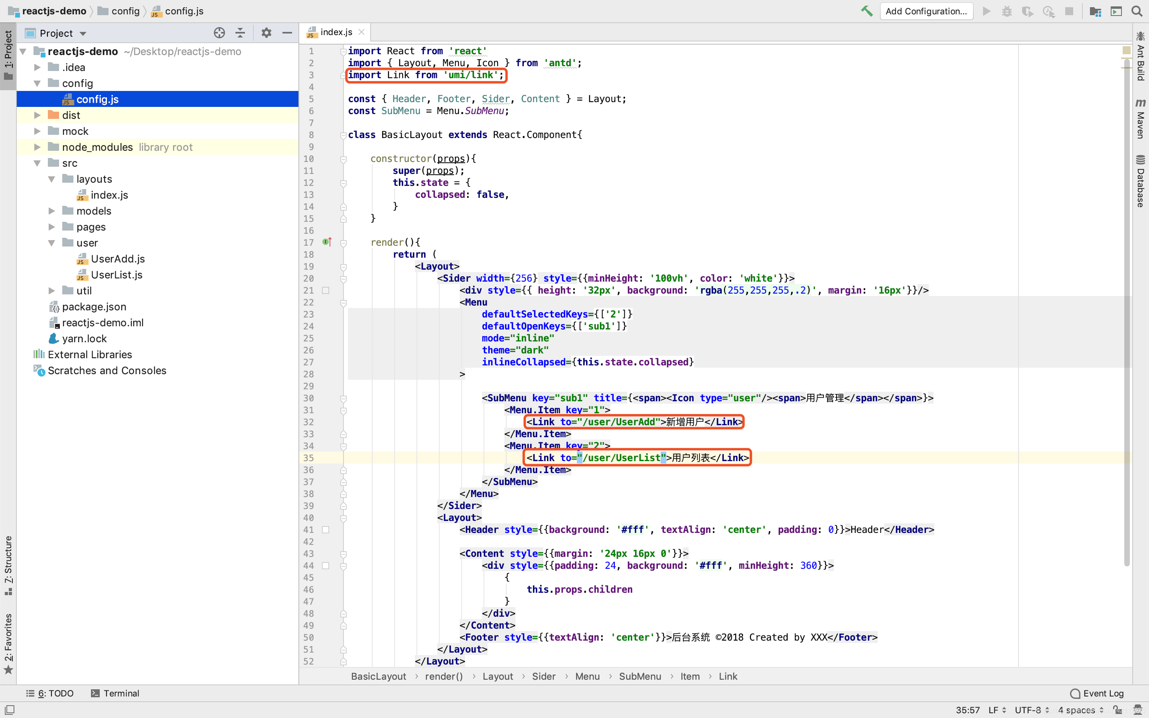Click the Run play icon in toolbar

tap(986, 11)
